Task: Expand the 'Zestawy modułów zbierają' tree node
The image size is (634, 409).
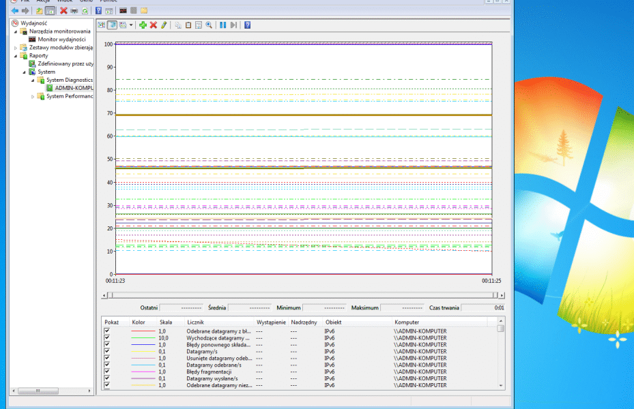Action: (x=16, y=48)
